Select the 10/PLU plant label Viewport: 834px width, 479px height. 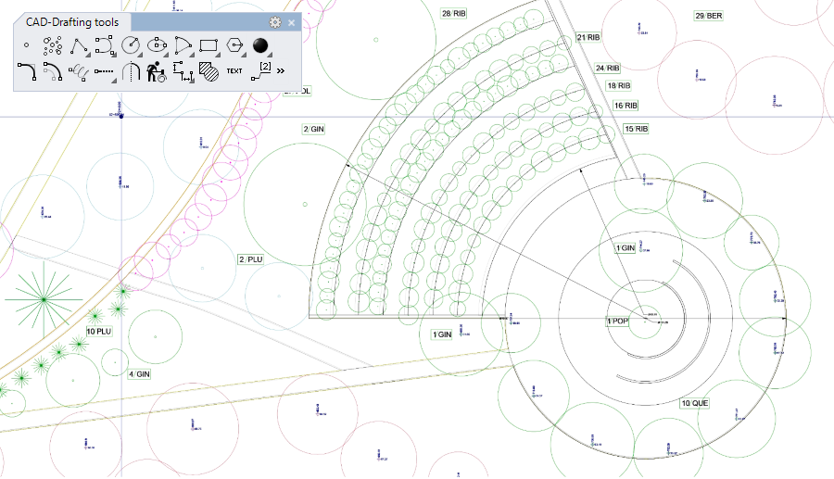99,331
